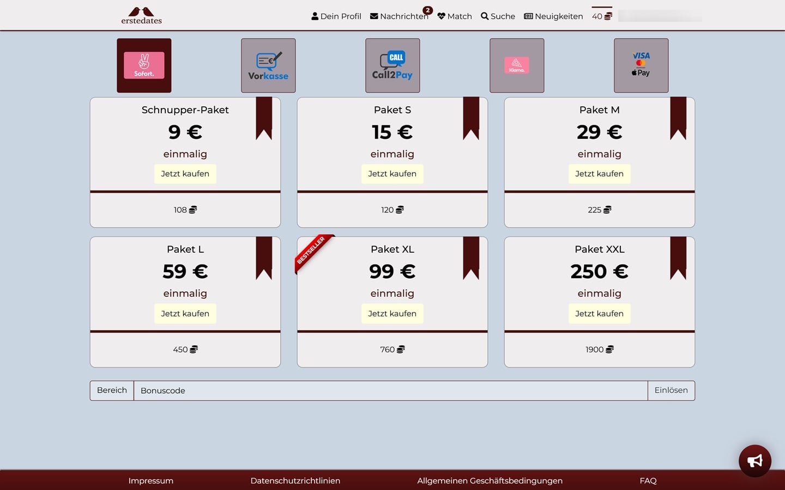The image size is (785, 490).
Task: Purchase Paket XXL for 250 €
Action: point(599,314)
